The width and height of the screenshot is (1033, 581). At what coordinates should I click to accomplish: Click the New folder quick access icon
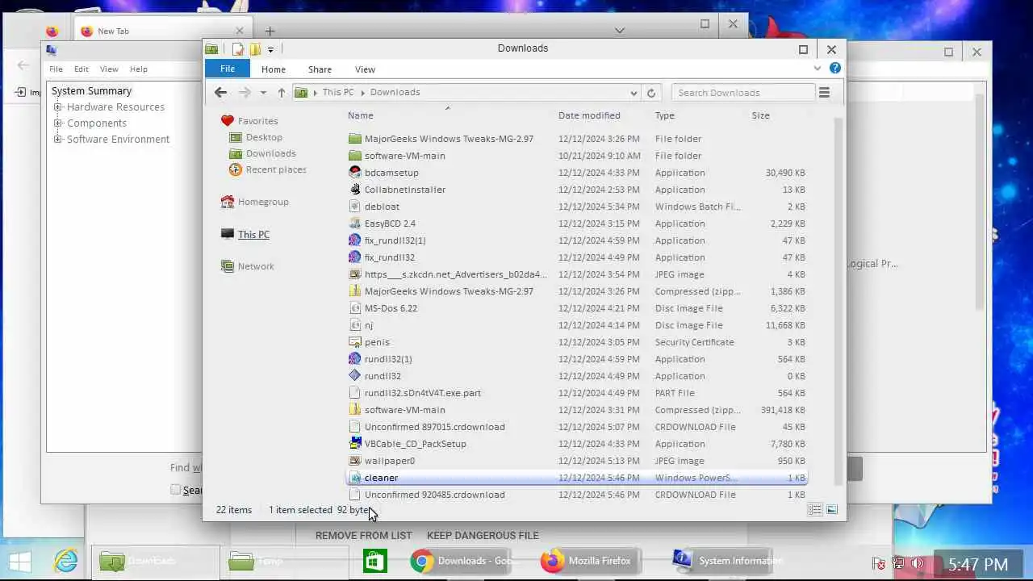pos(255,49)
